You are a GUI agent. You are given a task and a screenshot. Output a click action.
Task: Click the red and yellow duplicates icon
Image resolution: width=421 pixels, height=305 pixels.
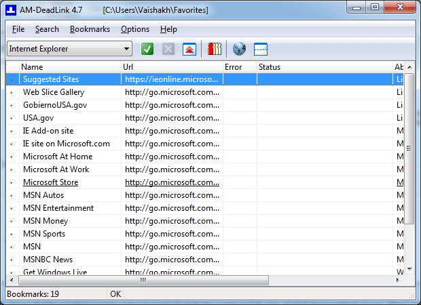[x=215, y=49]
